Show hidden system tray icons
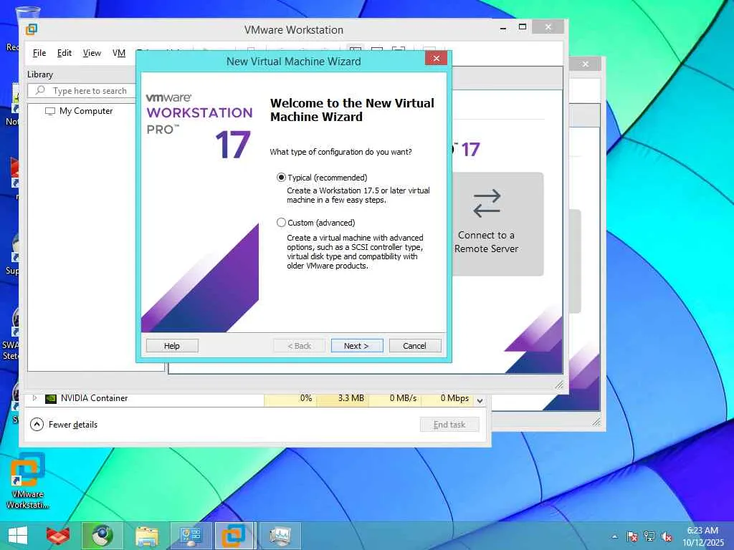 click(x=615, y=537)
